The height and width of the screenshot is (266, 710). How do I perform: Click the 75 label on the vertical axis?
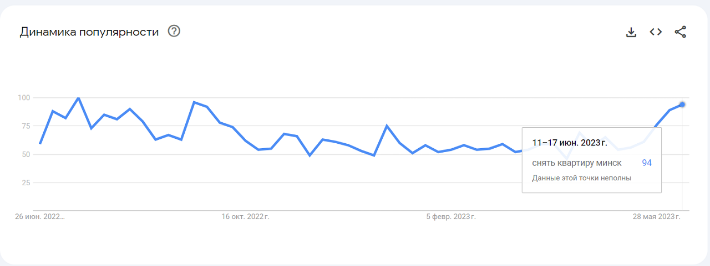pos(25,126)
